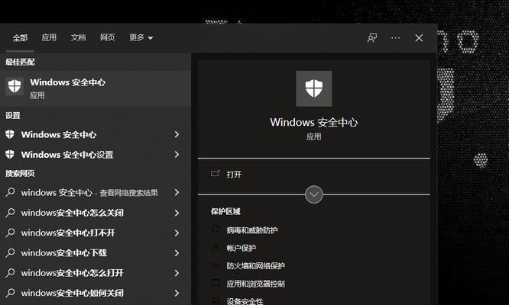Switch to the 网页 tab
509x305 pixels.
tap(108, 37)
